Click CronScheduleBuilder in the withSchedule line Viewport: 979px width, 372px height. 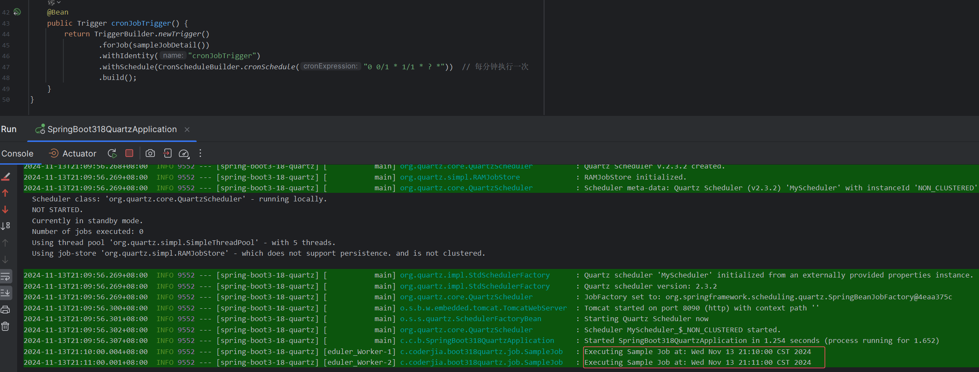[x=199, y=67]
